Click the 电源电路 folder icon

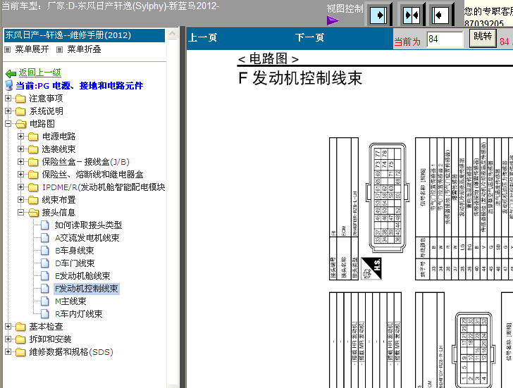coord(33,137)
